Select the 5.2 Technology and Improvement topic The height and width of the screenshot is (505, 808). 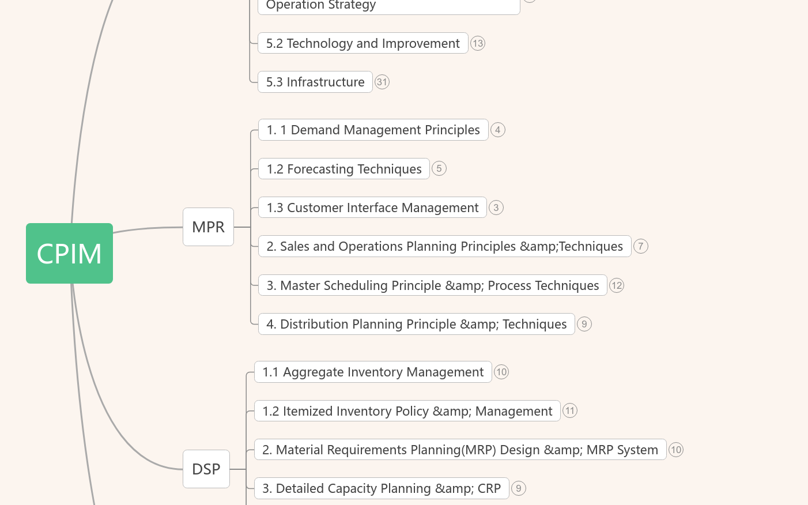(363, 43)
